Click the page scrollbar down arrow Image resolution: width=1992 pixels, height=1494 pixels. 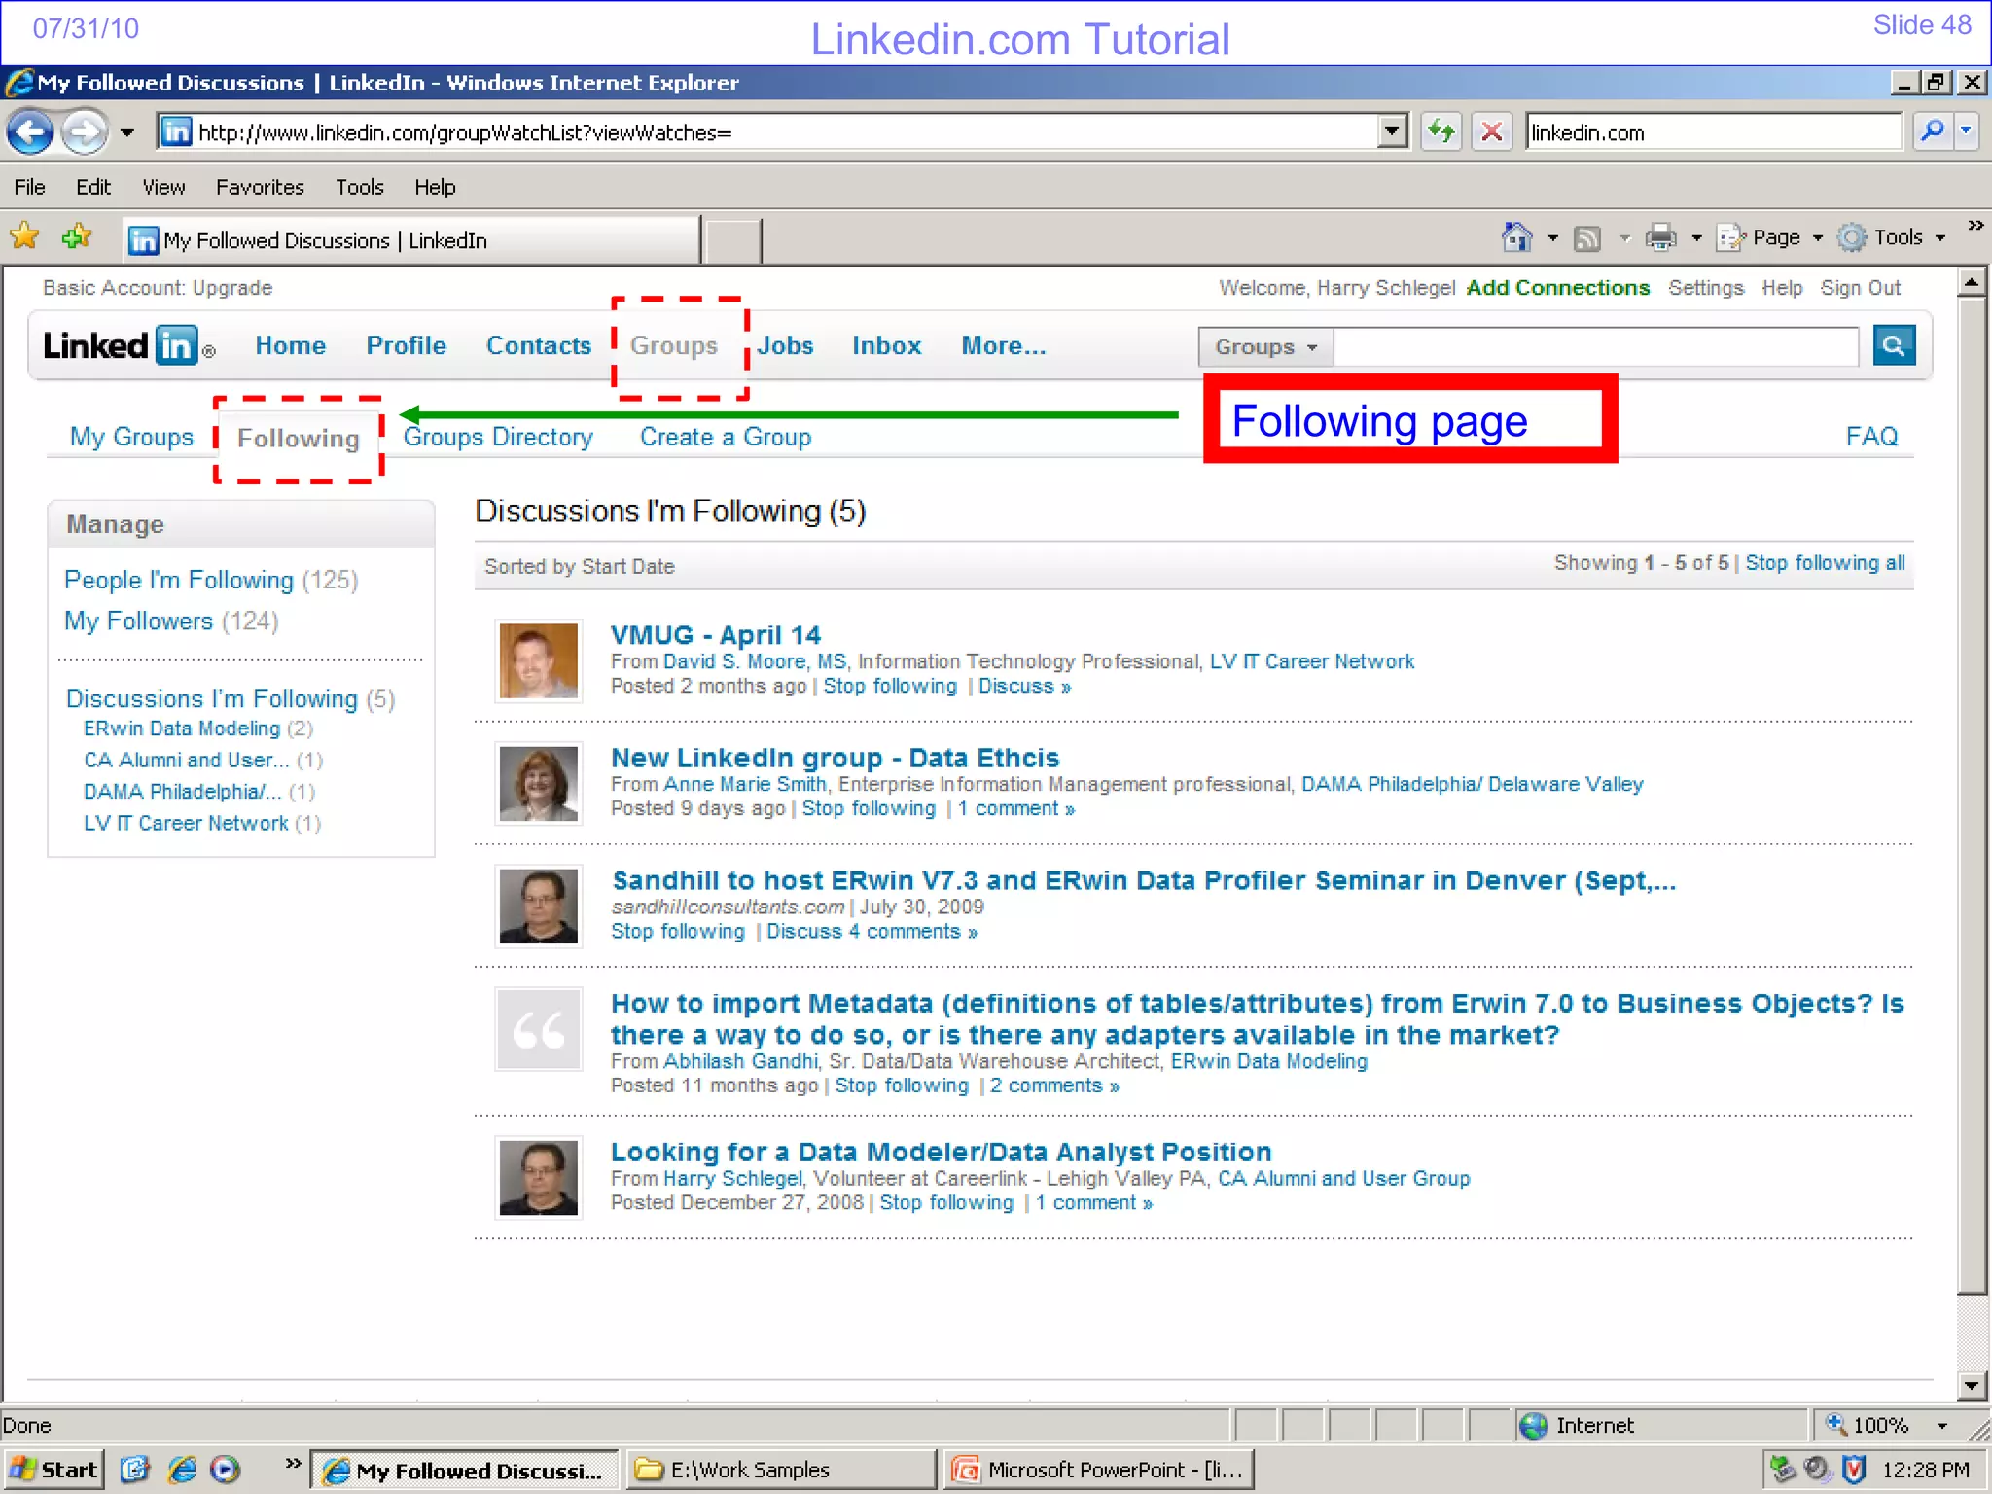[1972, 1385]
